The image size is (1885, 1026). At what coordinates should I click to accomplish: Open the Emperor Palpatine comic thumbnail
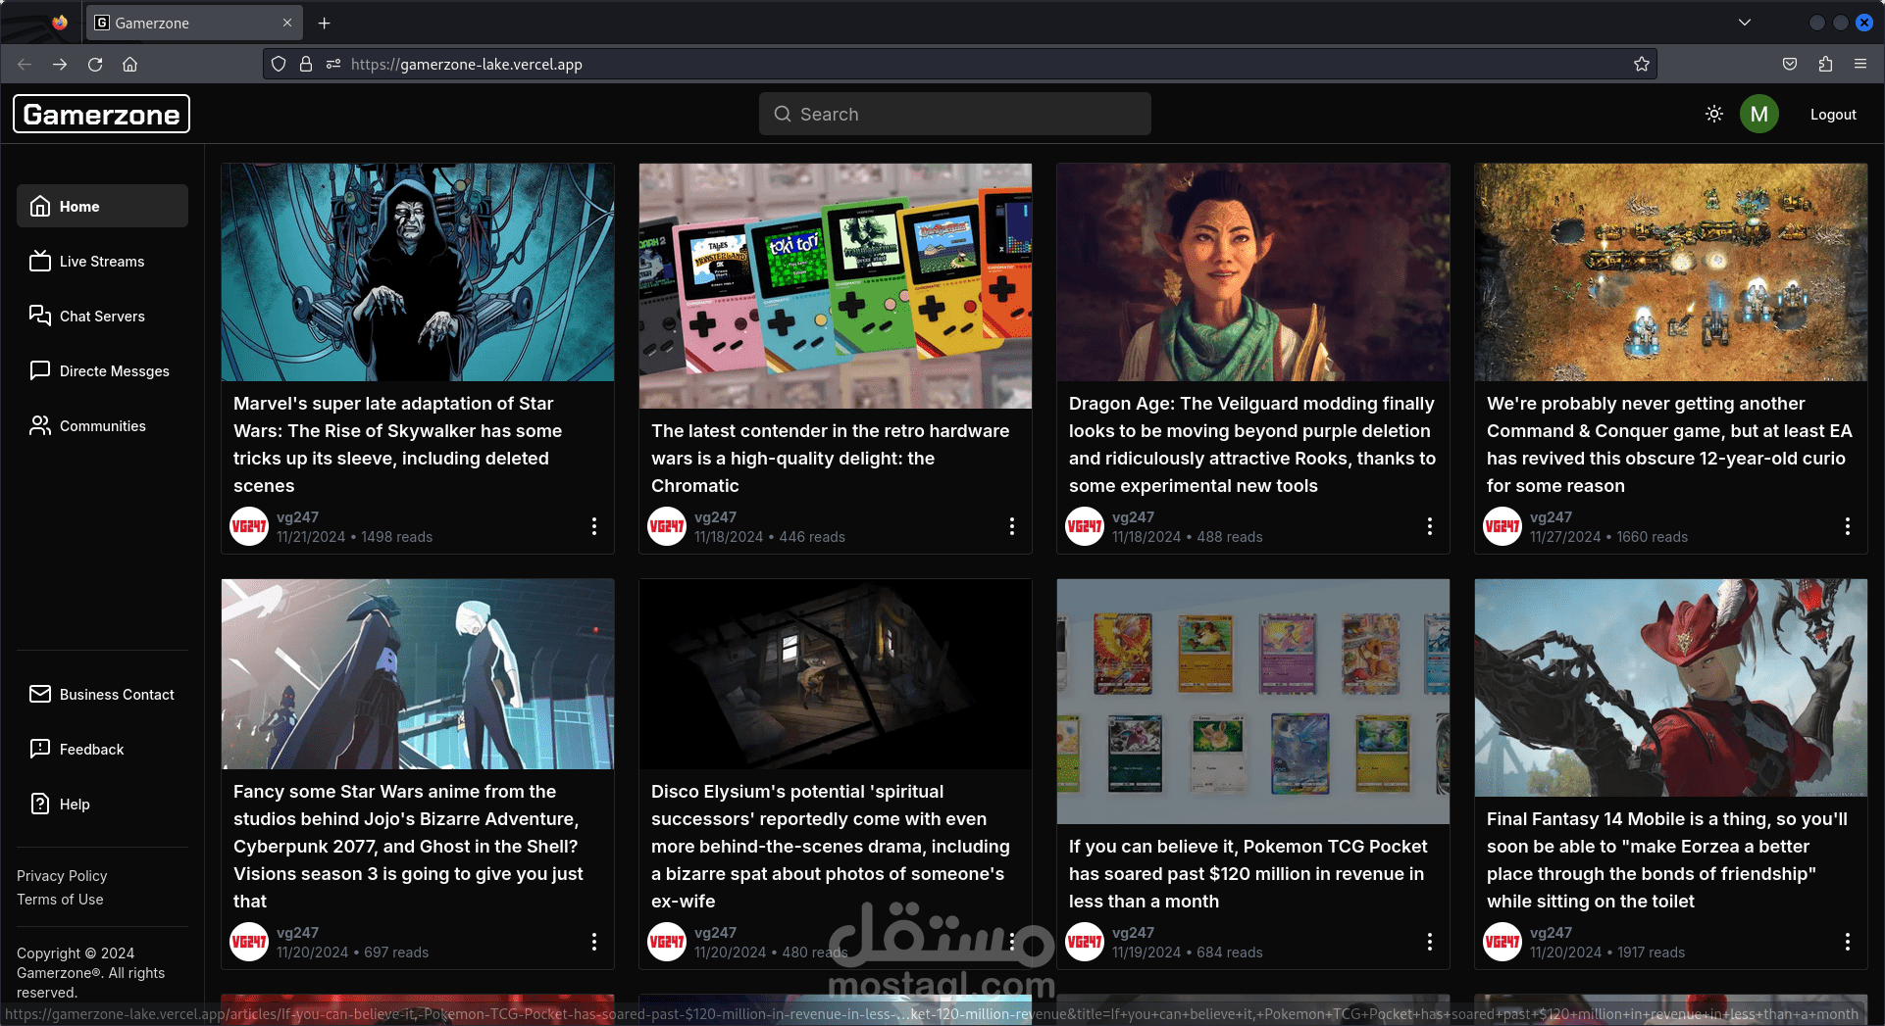click(418, 272)
